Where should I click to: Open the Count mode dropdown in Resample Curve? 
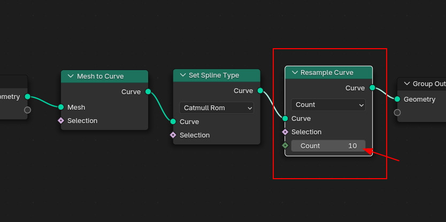[x=328, y=105]
